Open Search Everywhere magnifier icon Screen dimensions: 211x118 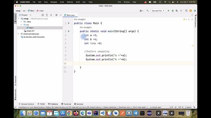point(186,10)
